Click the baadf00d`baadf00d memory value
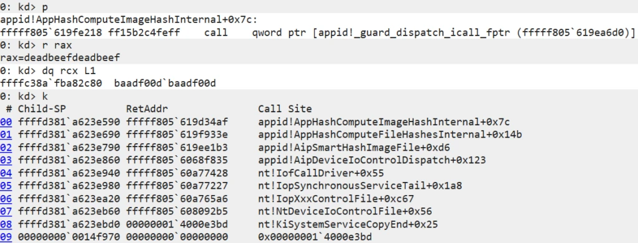Viewport: 638px width, 243px height. pos(164,83)
